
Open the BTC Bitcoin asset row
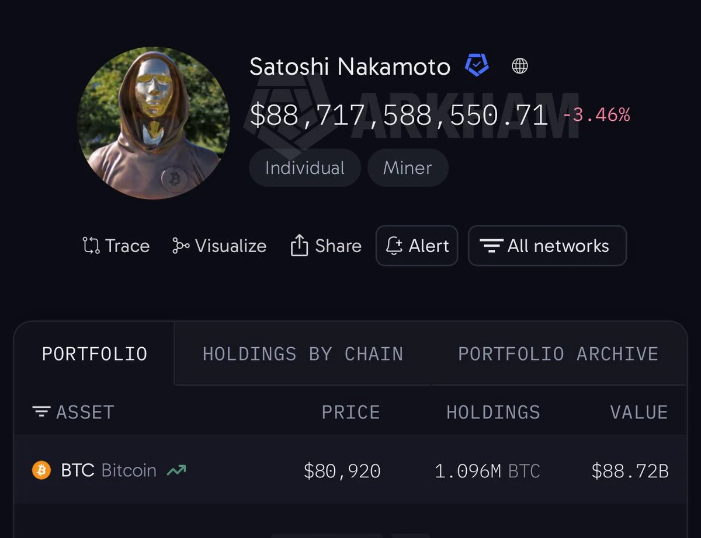pyautogui.click(x=350, y=470)
